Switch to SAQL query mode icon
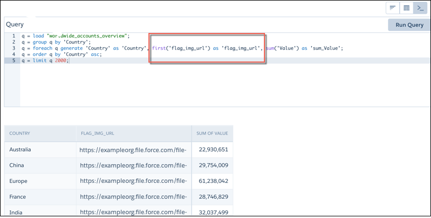This screenshot has width=431, height=218. pos(420,8)
